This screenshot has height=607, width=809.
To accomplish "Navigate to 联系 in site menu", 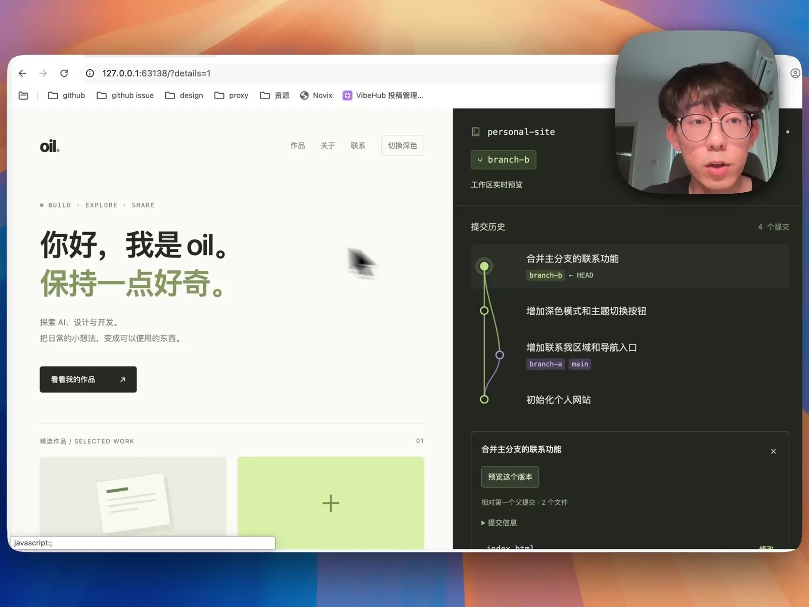I will coord(358,146).
